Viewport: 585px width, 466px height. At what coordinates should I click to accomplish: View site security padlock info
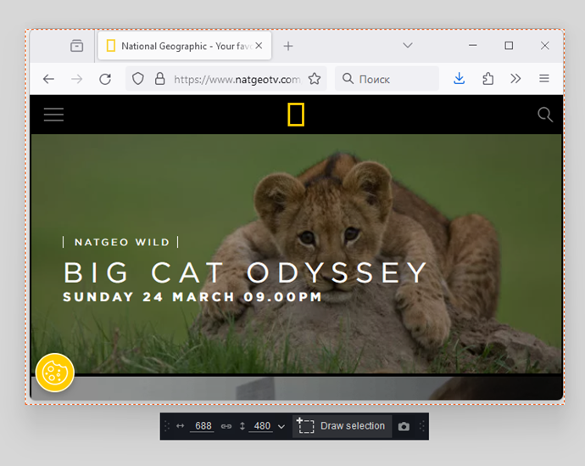(160, 79)
